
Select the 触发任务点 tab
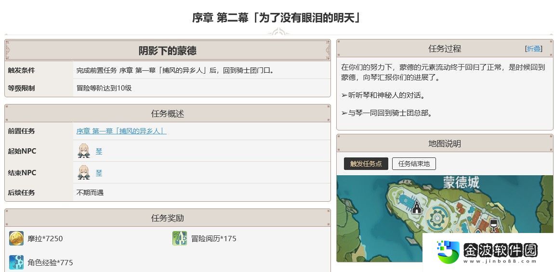click(366, 164)
